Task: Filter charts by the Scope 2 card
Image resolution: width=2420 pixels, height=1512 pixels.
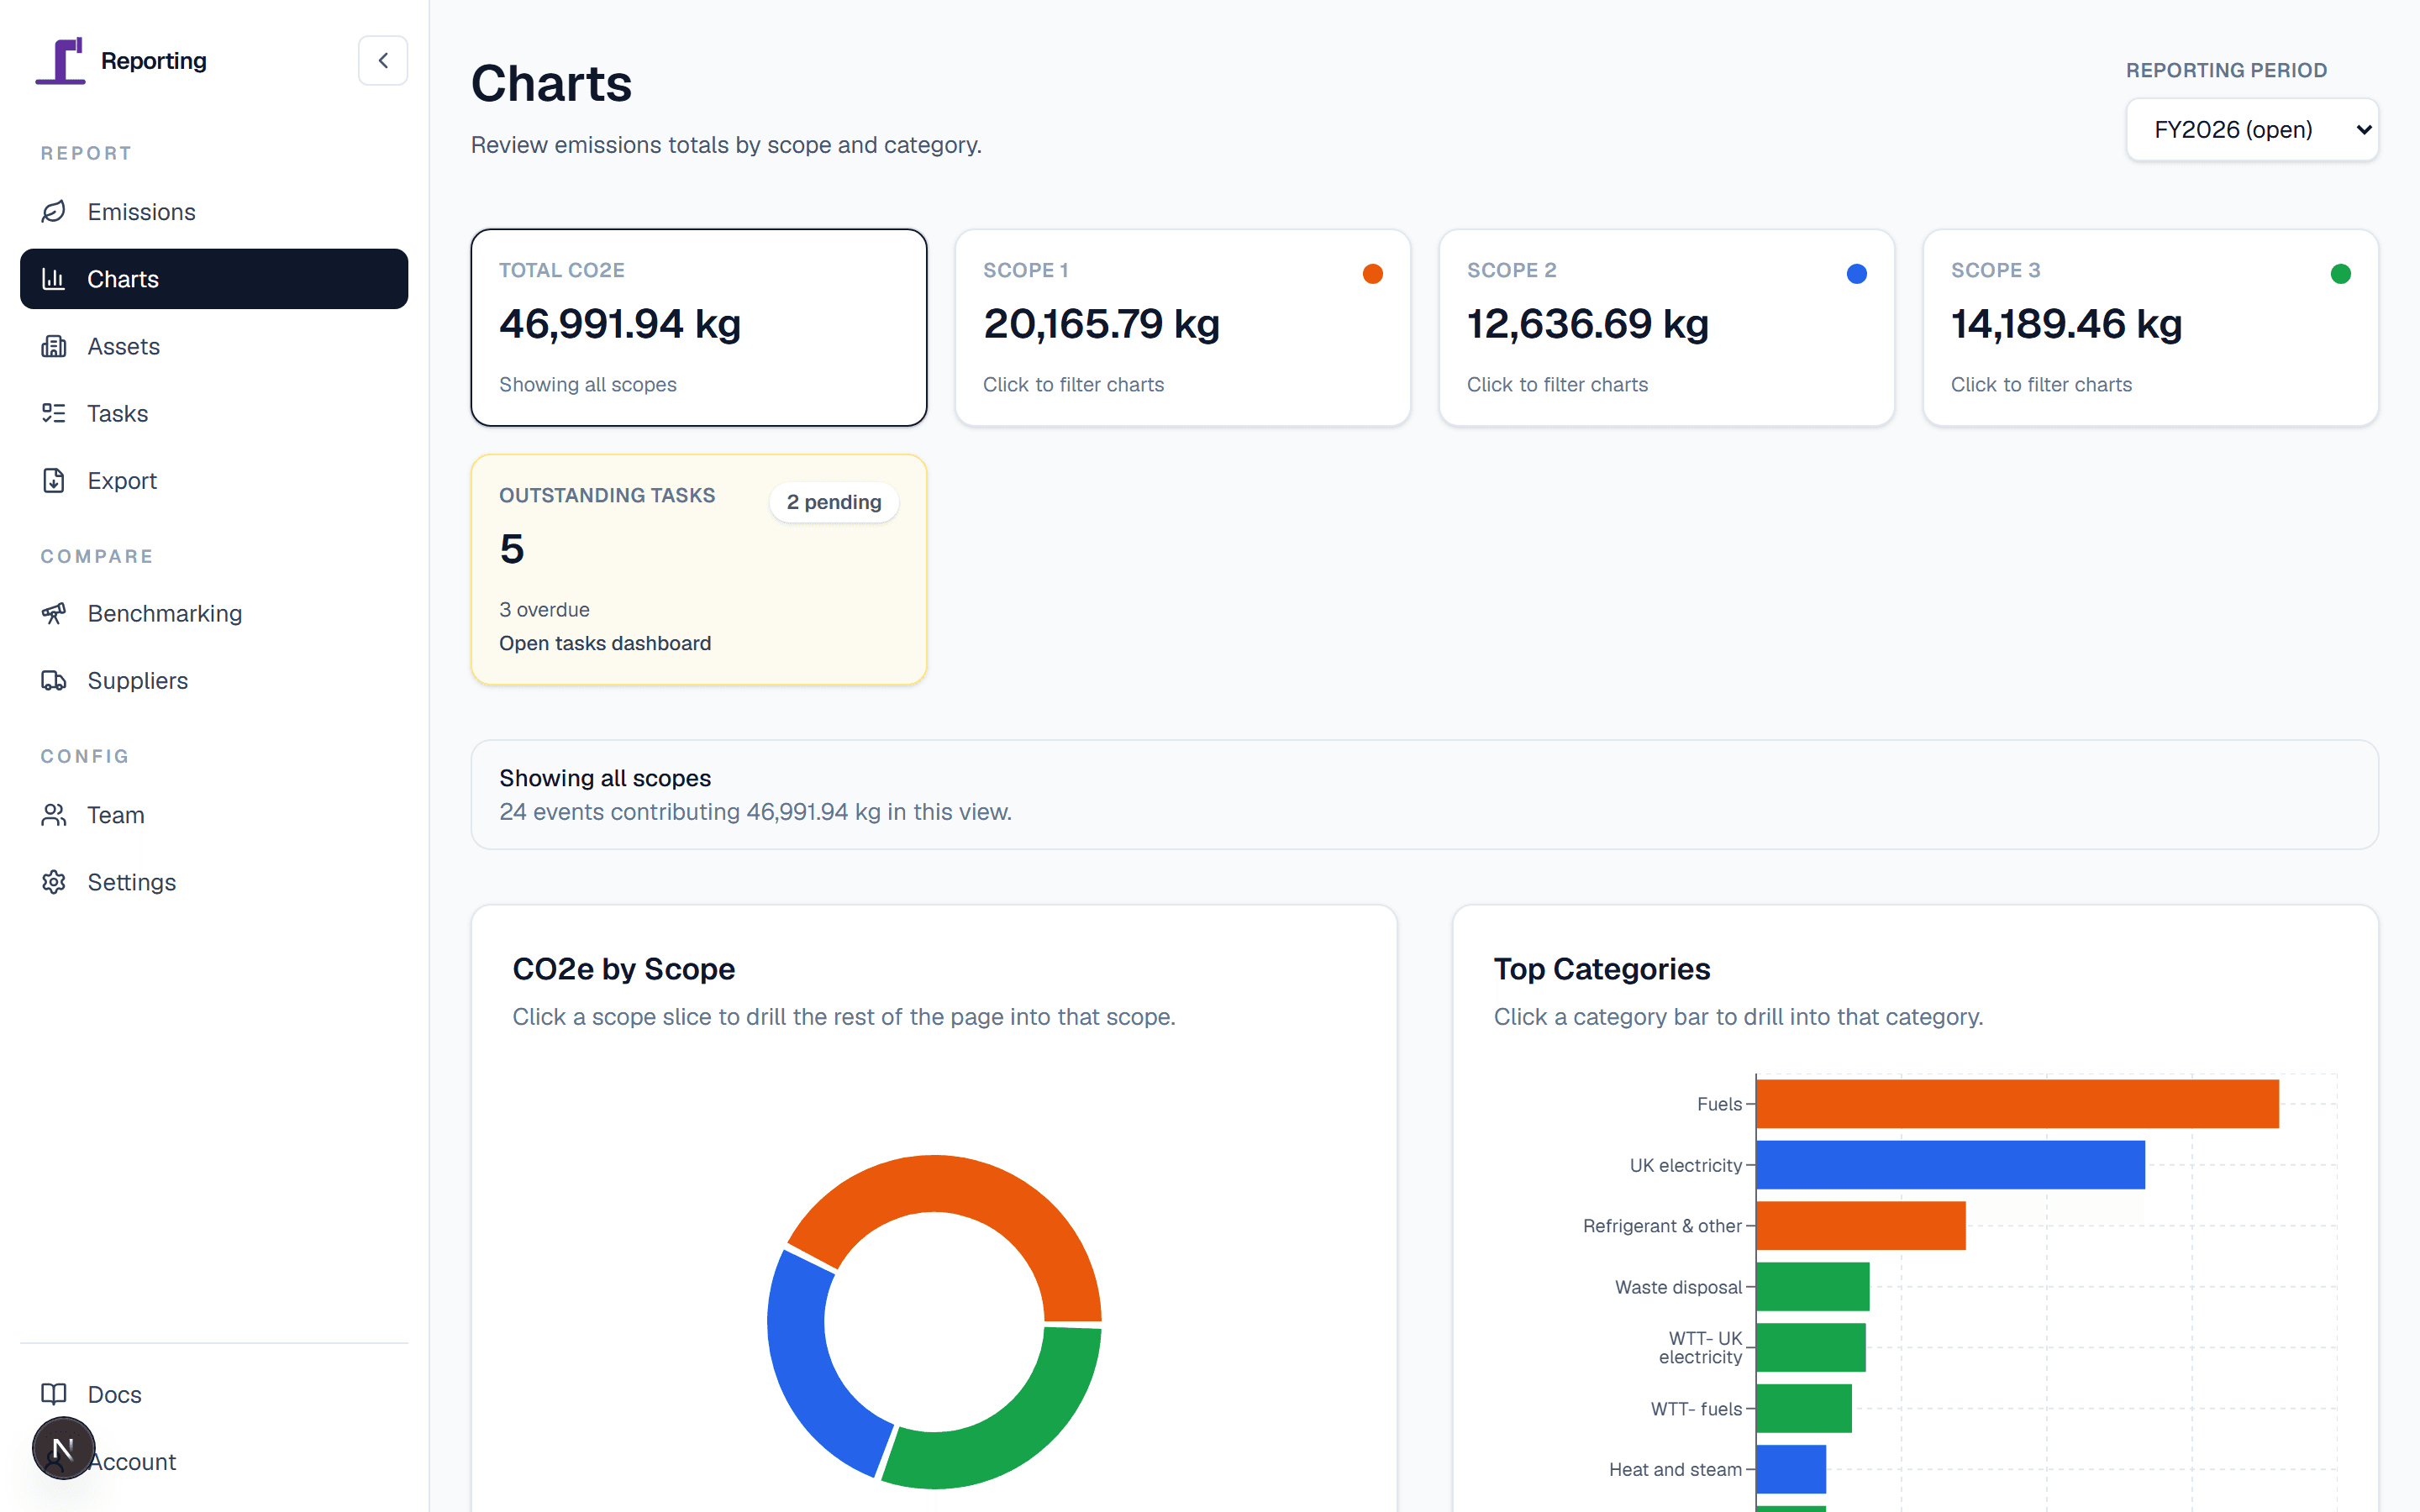Action: coord(1667,328)
